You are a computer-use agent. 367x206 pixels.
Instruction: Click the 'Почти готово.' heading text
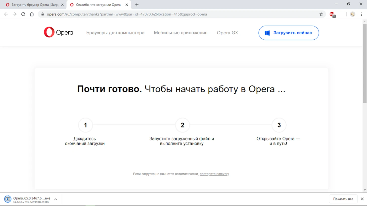click(109, 89)
